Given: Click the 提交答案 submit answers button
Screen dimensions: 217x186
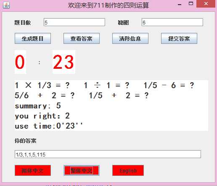Looking at the screenshot, I should [x=179, y=38].
